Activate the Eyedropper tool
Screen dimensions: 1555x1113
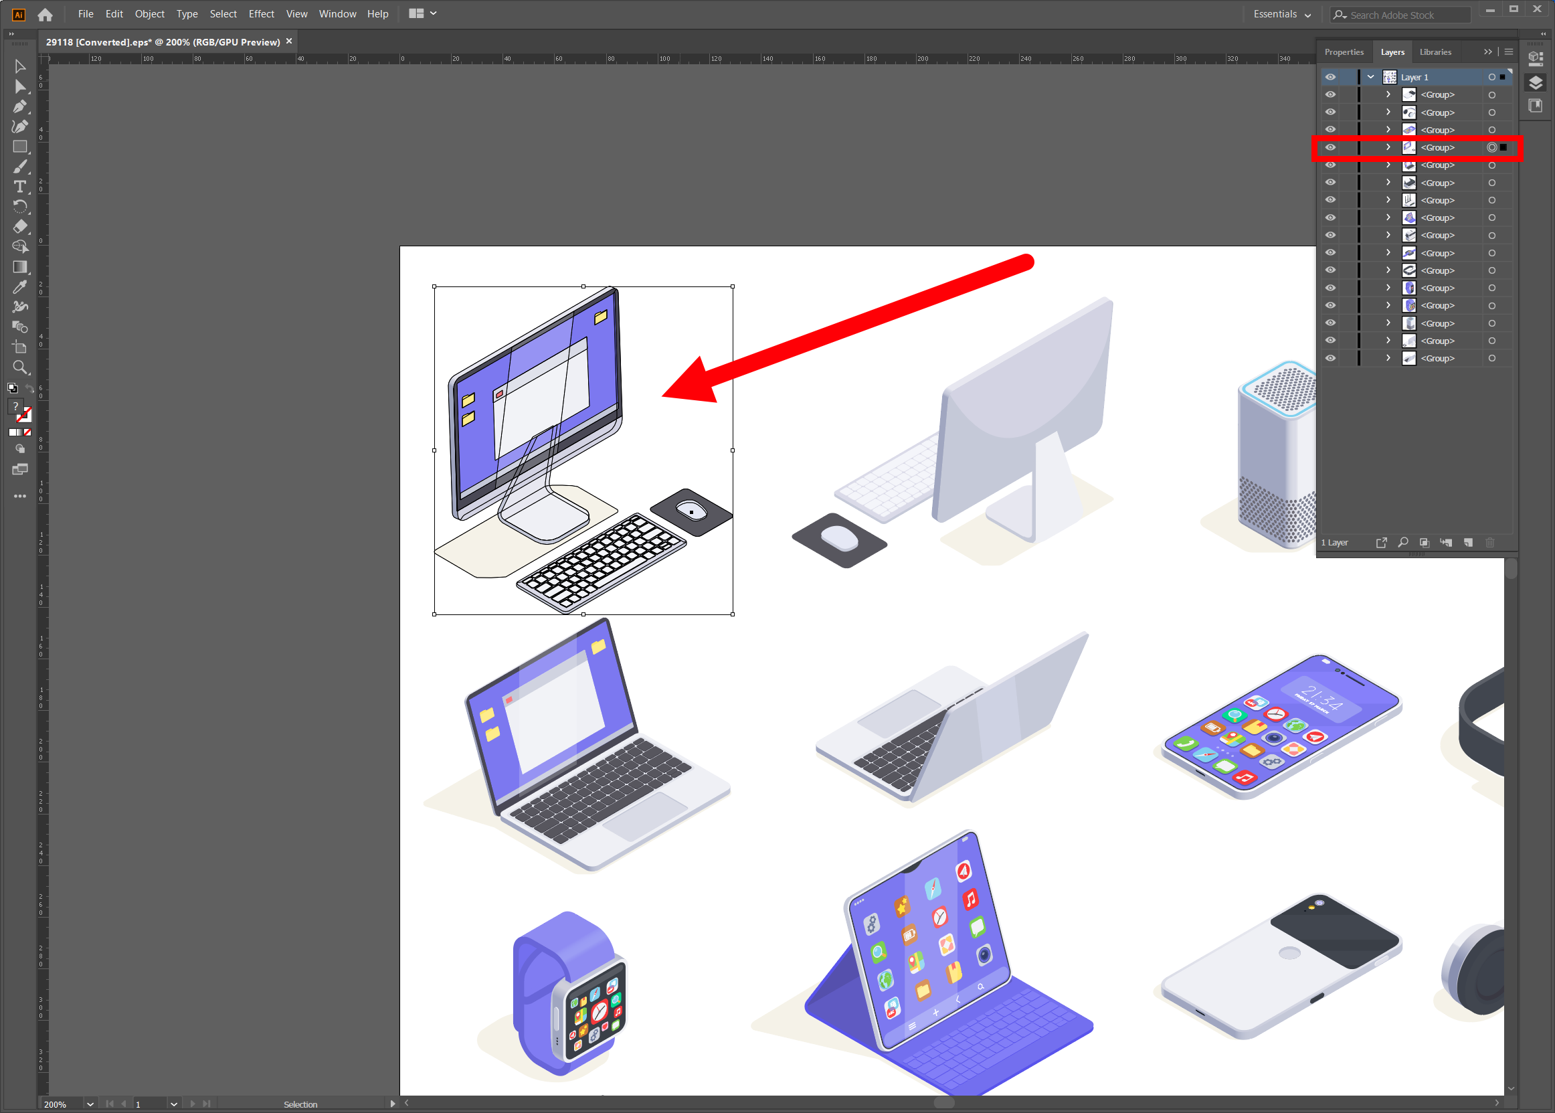(19, 287)
